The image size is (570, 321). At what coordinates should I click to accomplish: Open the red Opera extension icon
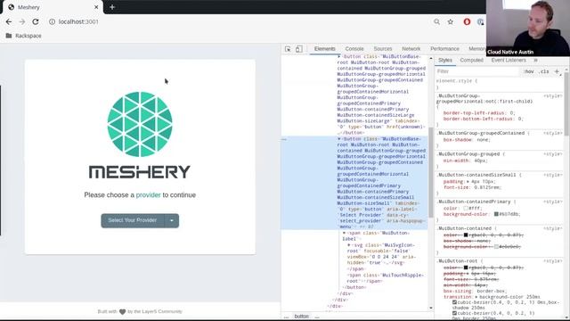point(467,21)
